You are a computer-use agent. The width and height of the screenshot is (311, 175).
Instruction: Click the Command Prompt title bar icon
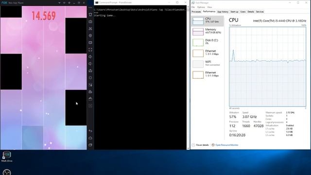pyautogui.click(x=97, y=2)
